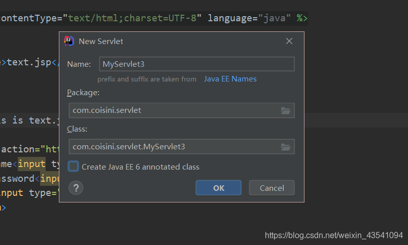Confirm servlet creation with OK

(x=219, y=188)
